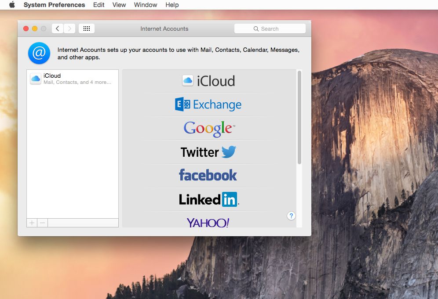Open the Edit menu
The width and height of the screenshot is (438, 299).
[99, 5]
